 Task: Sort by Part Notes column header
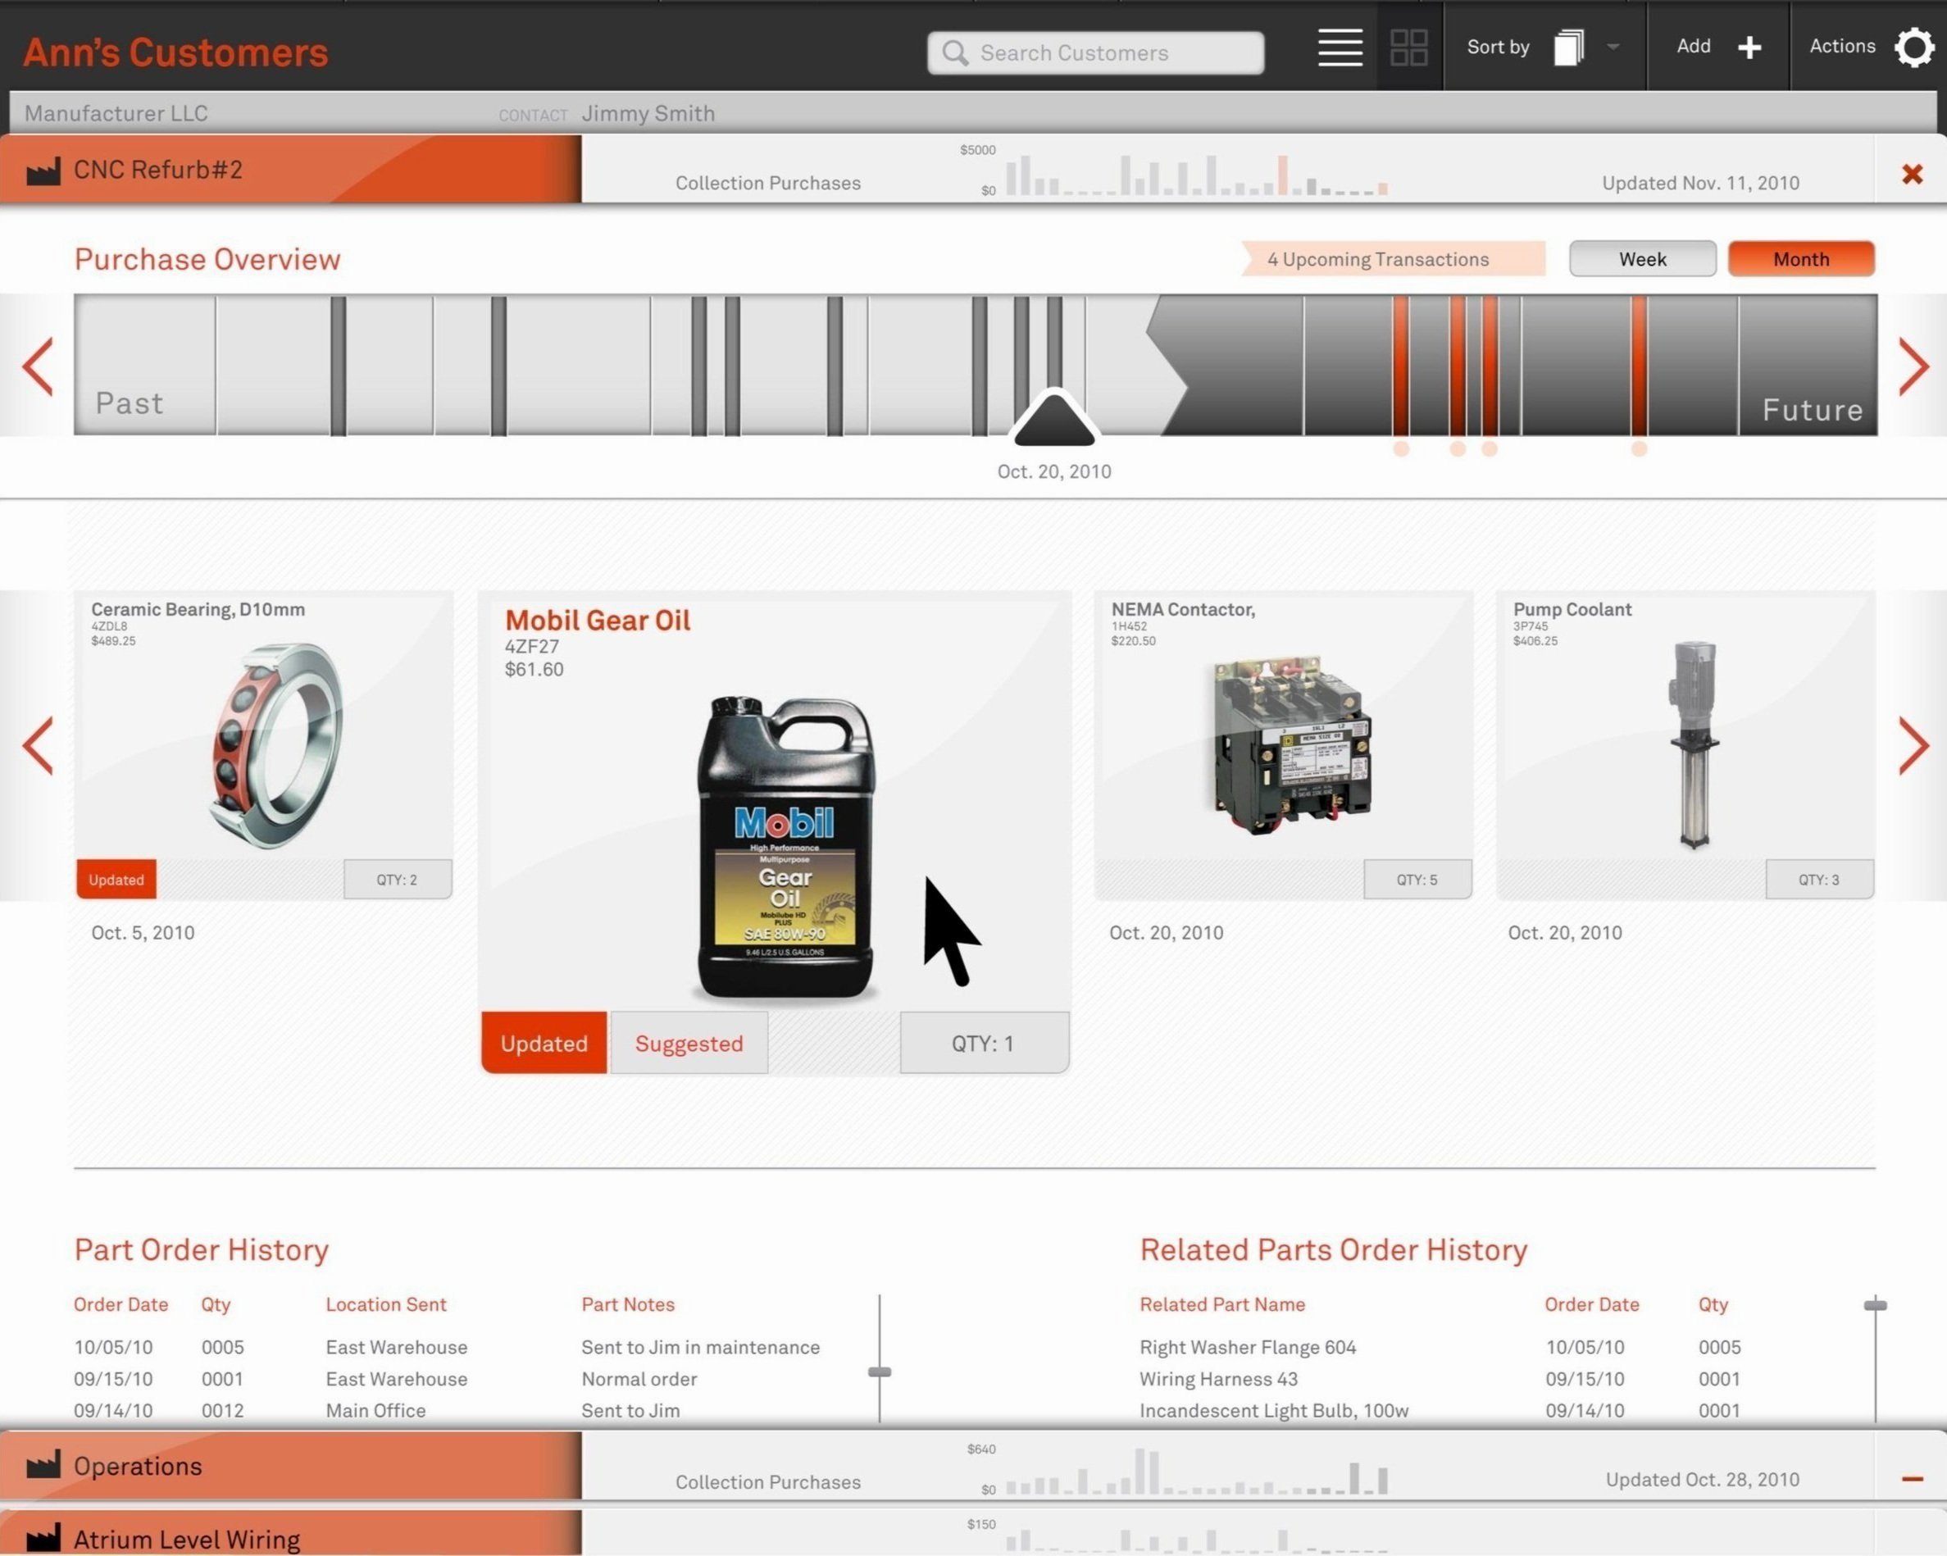tap(628, 1304)
